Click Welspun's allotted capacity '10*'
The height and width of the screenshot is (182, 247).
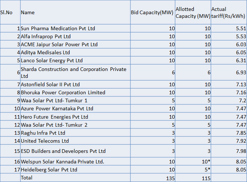[x=206, y=162]
